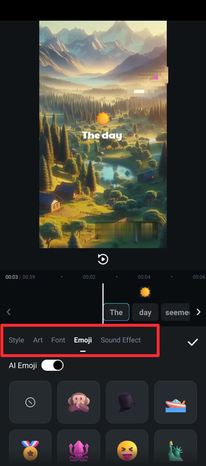Toggle the AI Emoji switch off

(52, 365)
